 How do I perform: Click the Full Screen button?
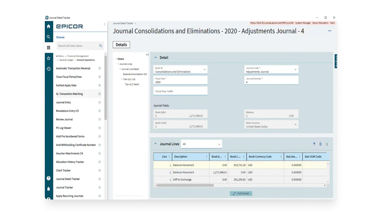(241, 194)
